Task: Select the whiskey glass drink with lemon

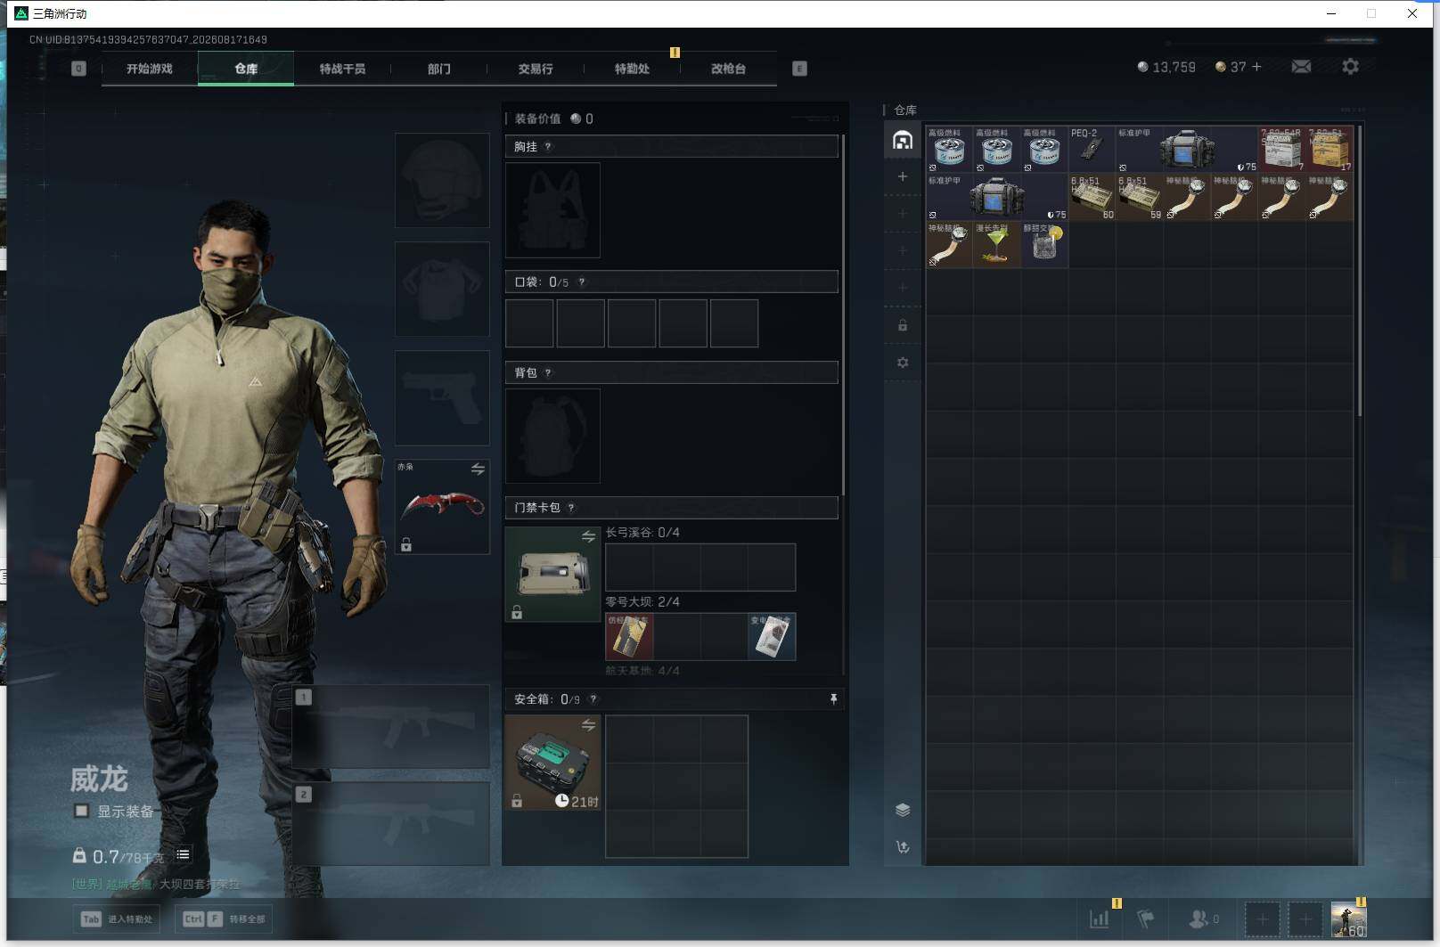Action: pyautogui.click(x=1044, y=244)
